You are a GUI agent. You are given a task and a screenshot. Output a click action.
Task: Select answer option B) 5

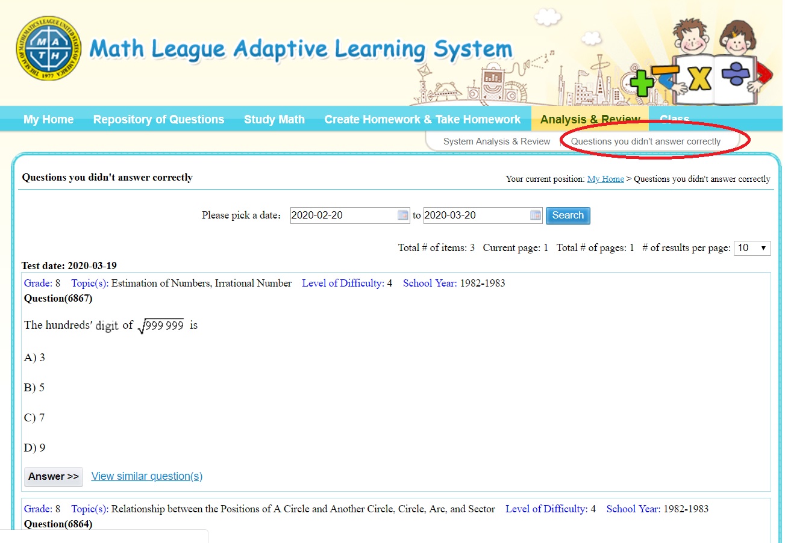click(34, 388)
